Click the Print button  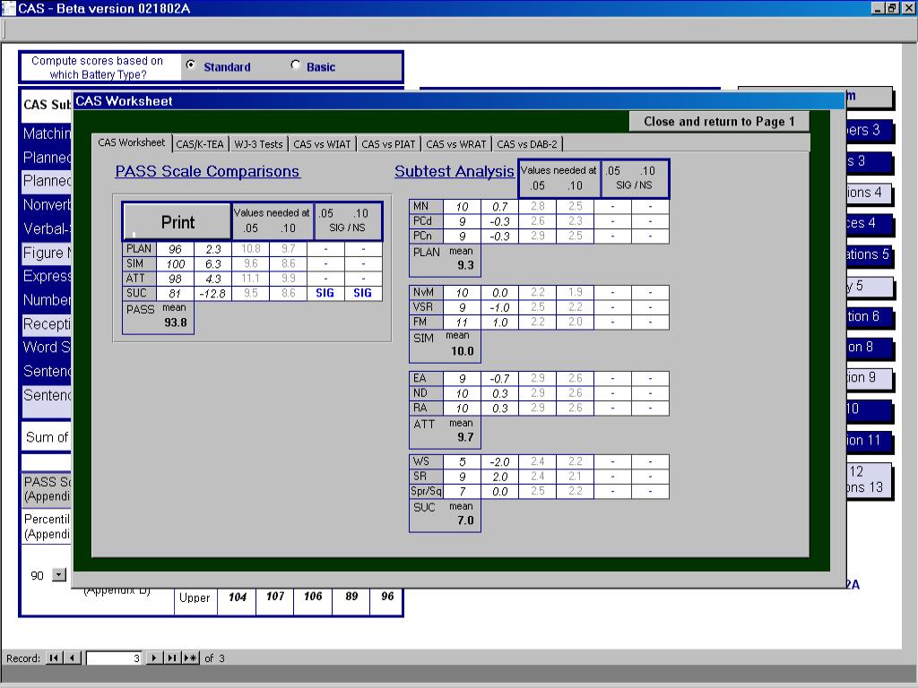coord(178,222)
